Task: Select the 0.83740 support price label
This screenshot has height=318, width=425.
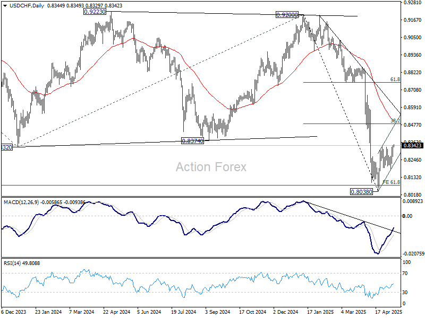Action: point(193,141)
